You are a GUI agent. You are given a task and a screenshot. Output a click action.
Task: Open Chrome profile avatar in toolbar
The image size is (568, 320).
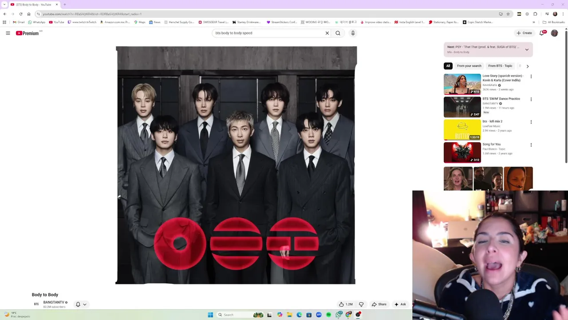click(x=555, y=14)
